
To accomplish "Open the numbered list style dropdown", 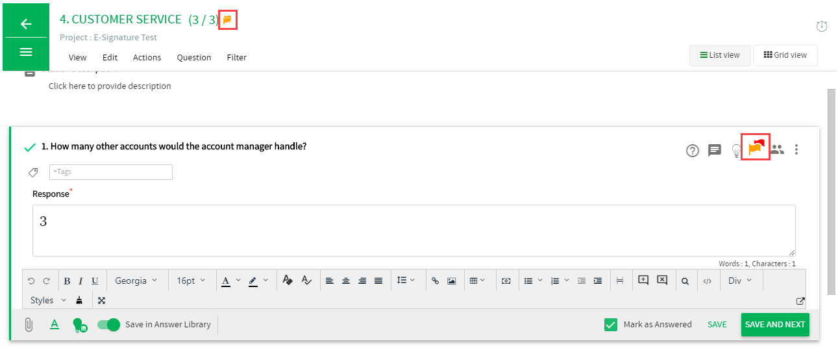I will (567, 281).
